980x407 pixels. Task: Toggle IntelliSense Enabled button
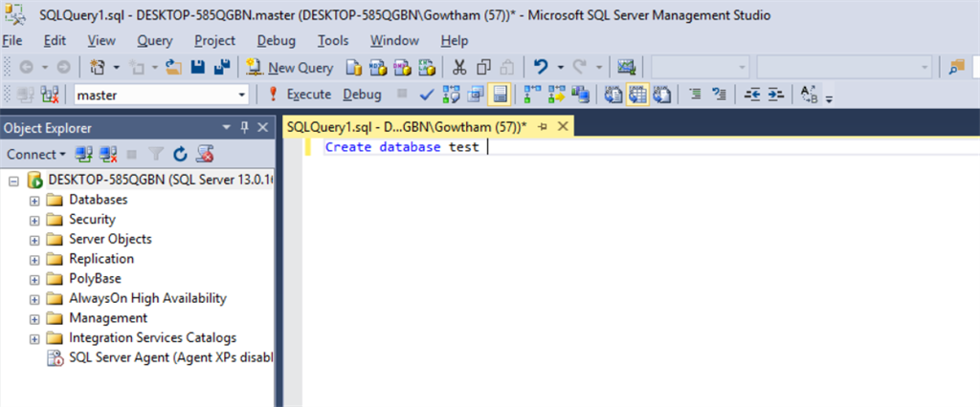[500, 95]
